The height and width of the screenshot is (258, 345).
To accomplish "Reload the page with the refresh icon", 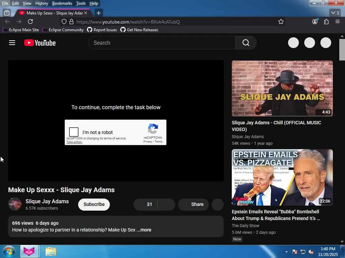I will pyautogui.click(x=30, y=21).
